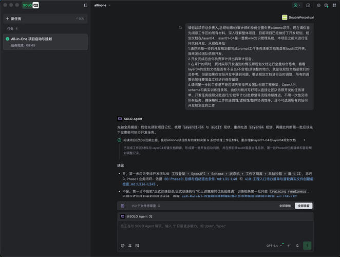Screen dimensions: 340x257
Task: Click the white 全部保留 keep all button
Action: click(x=304, y=206)
